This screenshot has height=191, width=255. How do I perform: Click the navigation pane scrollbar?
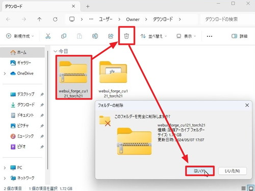click(x=48, y=110)
